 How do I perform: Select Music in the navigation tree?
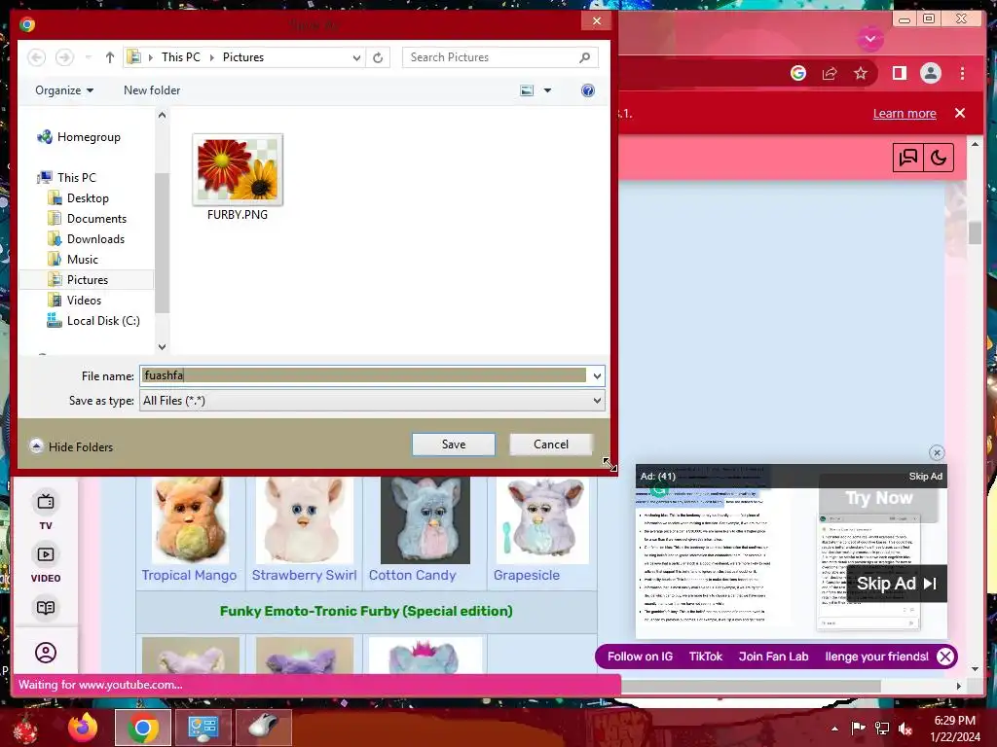[82, 259]
